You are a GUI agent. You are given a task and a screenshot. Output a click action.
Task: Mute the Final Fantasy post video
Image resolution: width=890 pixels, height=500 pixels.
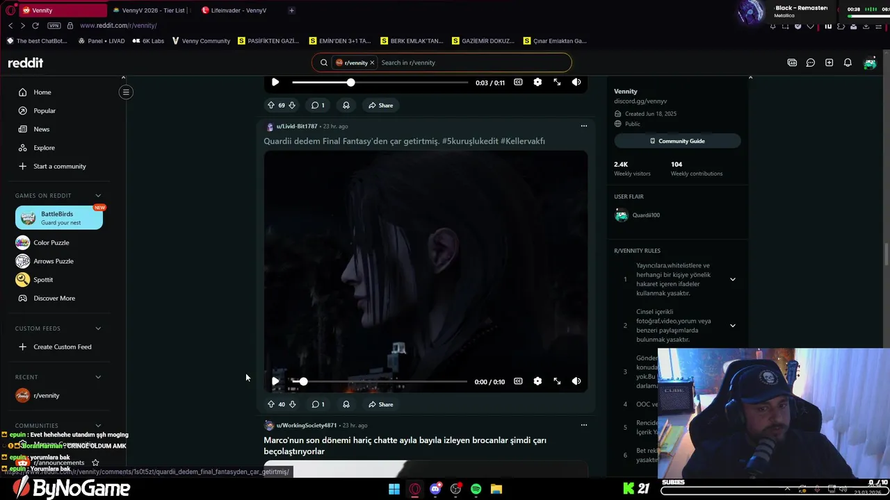coord(576,381)
